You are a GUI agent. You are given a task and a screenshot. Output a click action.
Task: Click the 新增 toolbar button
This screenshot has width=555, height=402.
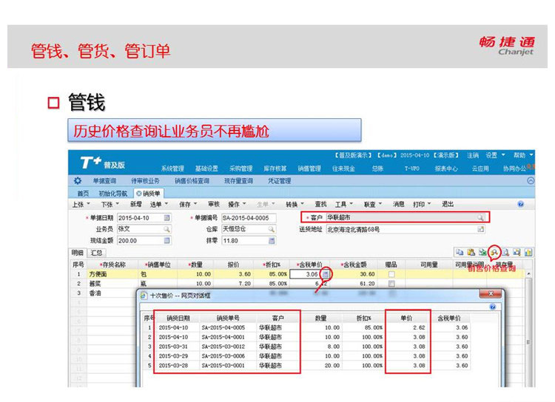coord(136,204)
